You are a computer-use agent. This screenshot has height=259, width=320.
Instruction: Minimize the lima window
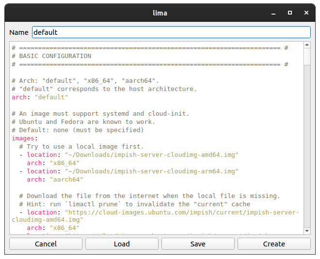click(273, 13)
